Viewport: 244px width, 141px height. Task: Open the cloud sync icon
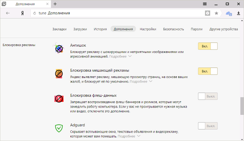pos(229,14)
